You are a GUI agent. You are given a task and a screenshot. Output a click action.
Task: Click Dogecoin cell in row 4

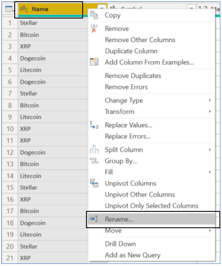point(53,58)
